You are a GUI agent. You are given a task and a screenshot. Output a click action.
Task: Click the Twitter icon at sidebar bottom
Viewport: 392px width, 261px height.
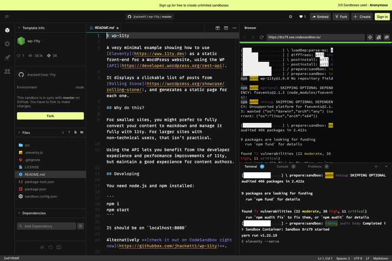coord(42,247)
